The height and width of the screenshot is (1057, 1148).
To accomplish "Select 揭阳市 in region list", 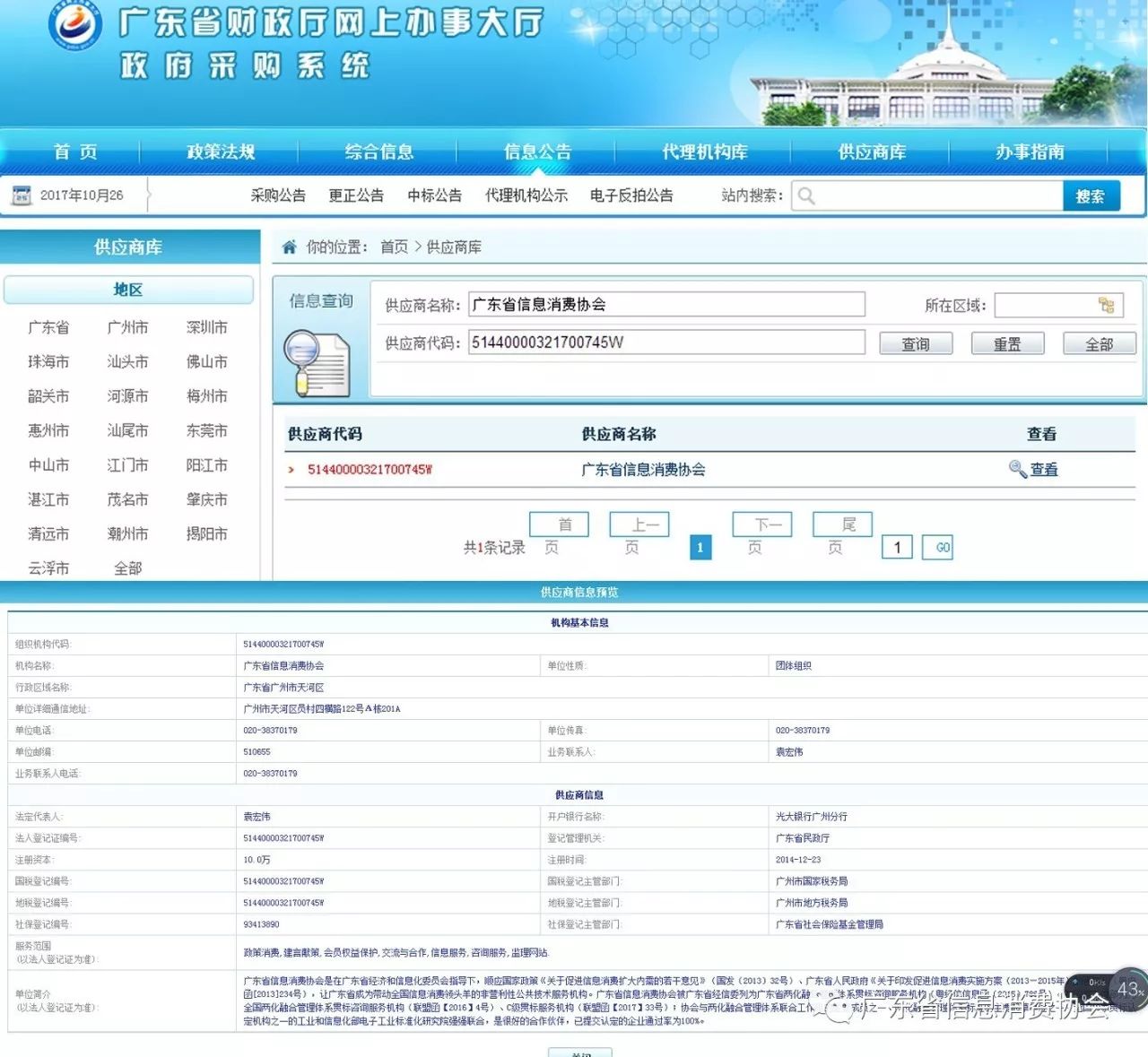I will point(207,534).
